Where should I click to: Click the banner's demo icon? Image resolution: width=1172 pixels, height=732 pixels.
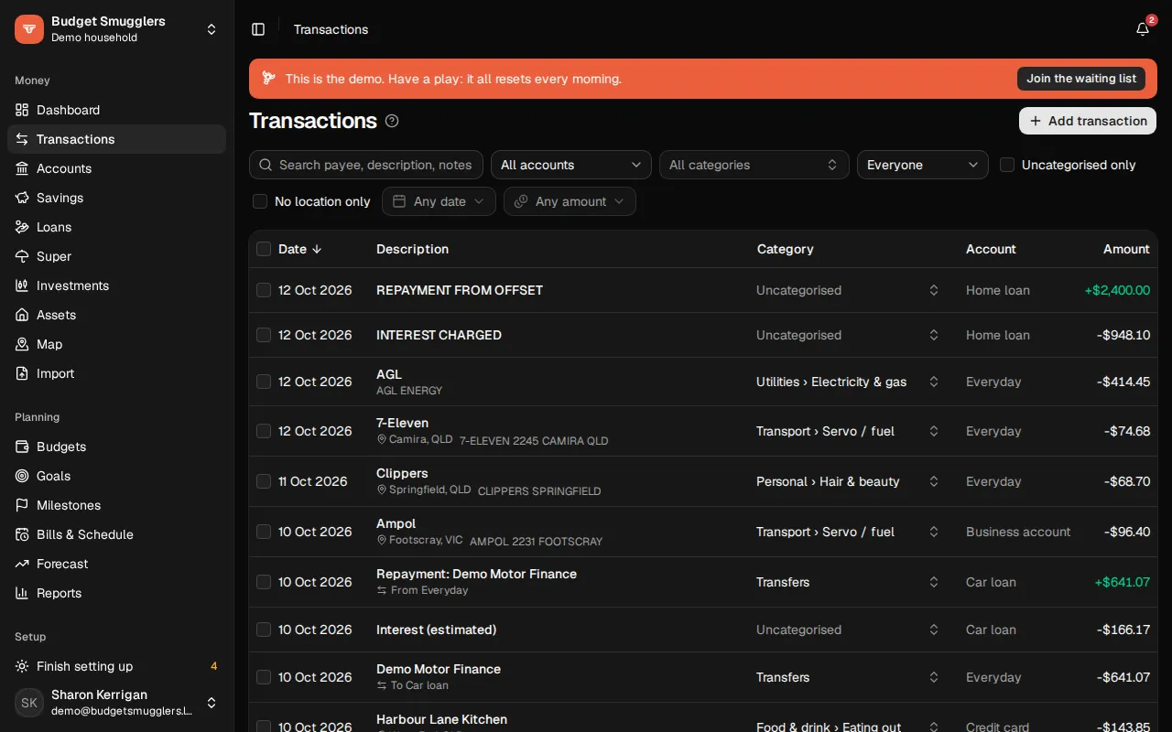point(268,79)
